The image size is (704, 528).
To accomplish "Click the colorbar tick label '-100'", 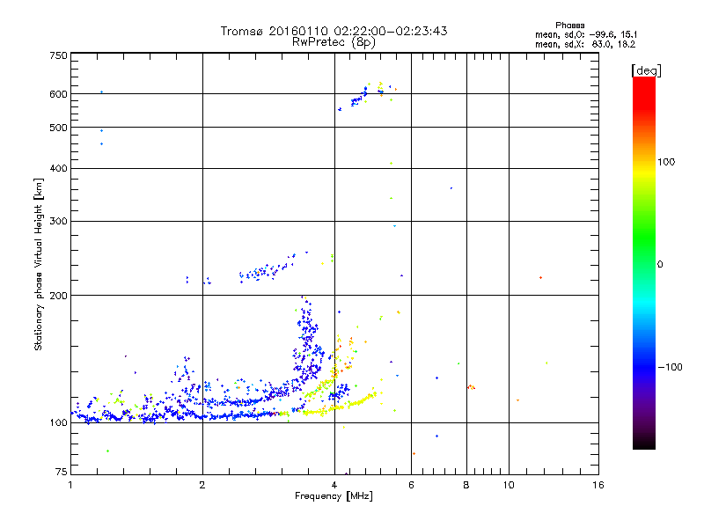I will (x=670, y=367).
